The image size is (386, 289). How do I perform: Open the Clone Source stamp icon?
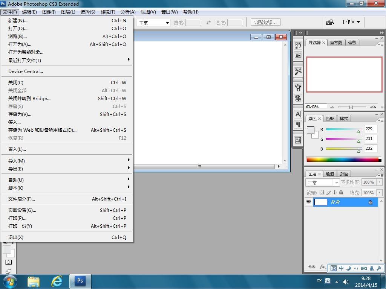pos(298,98)
